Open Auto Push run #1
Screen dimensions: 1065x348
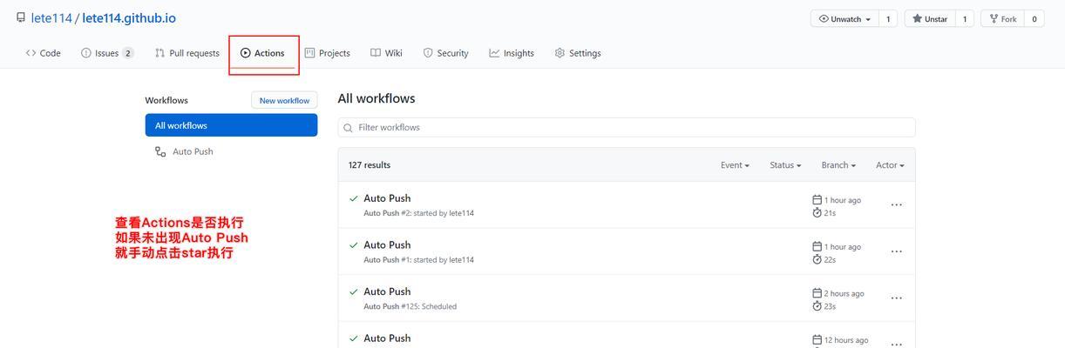387,245
